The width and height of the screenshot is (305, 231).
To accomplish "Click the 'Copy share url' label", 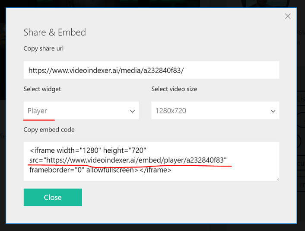I will coord(43,48).
